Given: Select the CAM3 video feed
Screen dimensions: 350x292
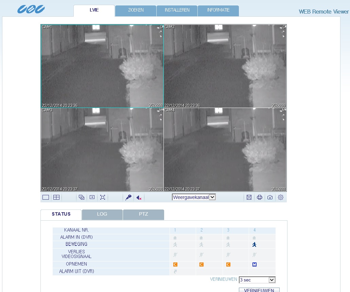Looking at the screenshot, I should point(102,150).
